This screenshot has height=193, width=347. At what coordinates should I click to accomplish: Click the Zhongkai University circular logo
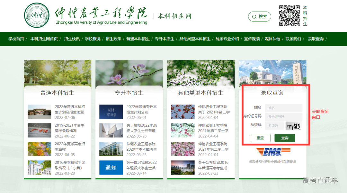(x=37, y=15)
